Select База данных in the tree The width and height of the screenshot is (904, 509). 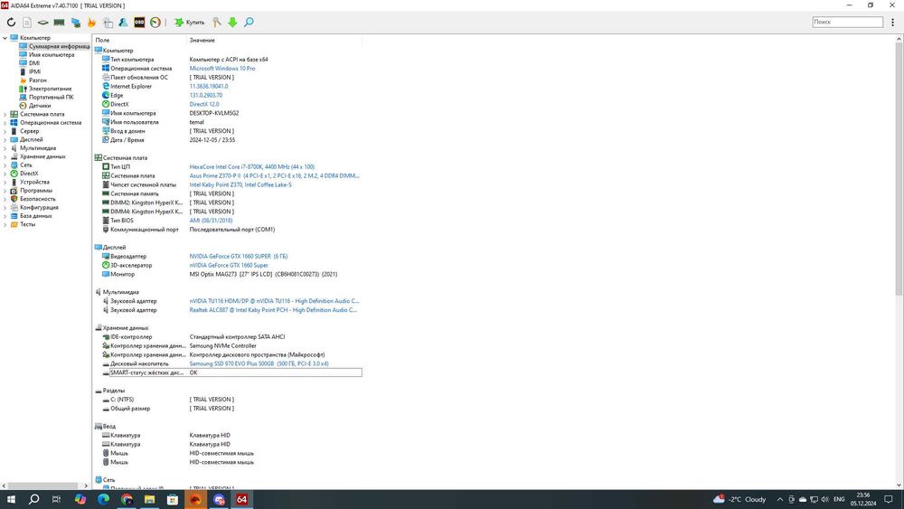tap(36, 215)
